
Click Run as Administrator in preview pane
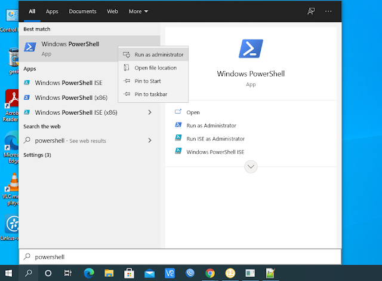coord(211,126)
